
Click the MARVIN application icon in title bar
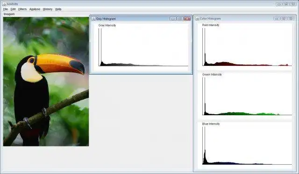pos(4,4)
